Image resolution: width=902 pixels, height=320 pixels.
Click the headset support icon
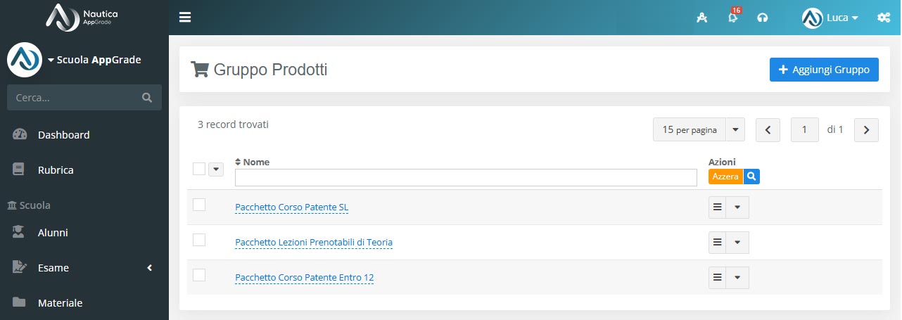click(762, 18)
